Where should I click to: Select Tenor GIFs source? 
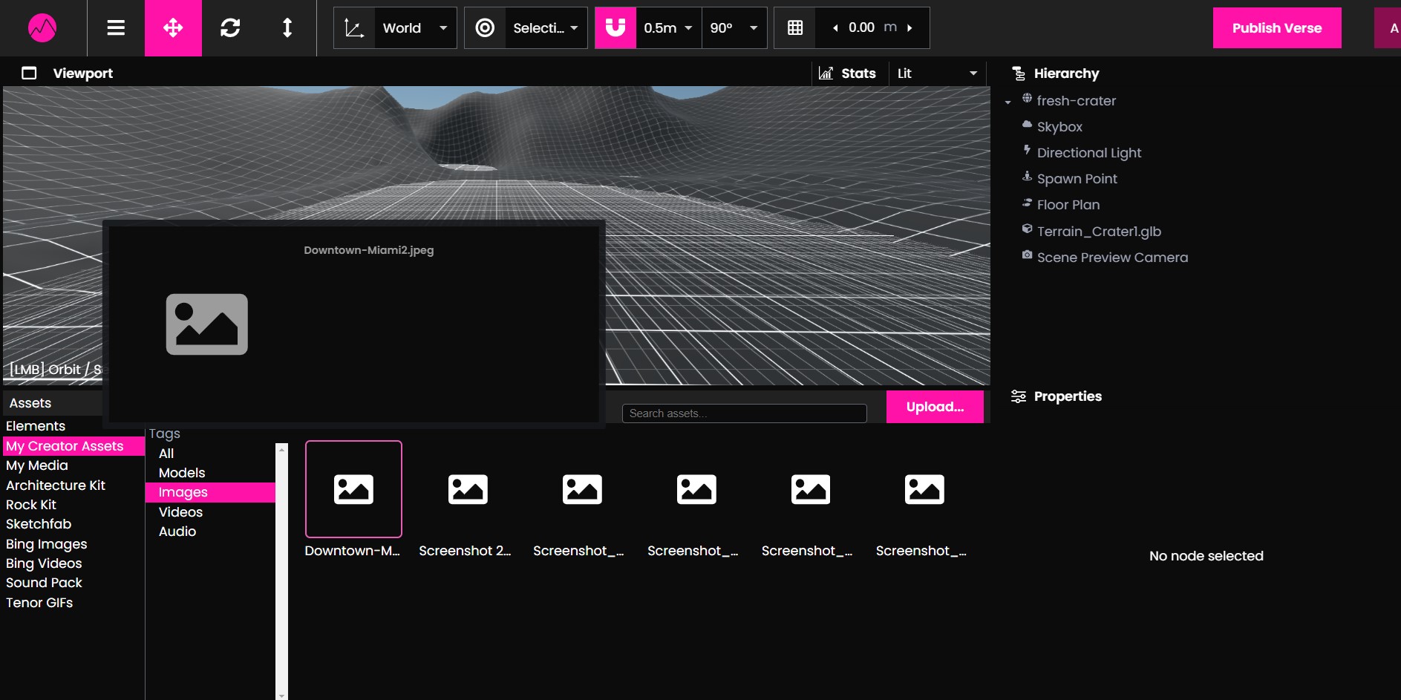39,603
